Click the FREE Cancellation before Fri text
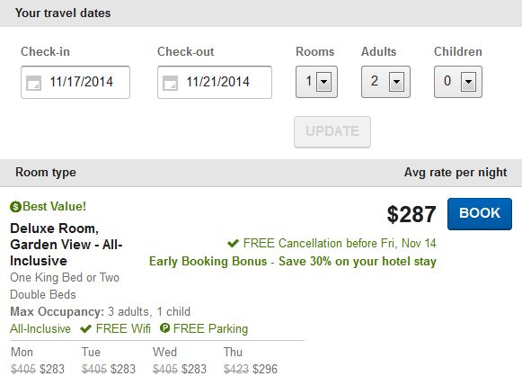Viewport: 522px width, 385px height. tap(340, 244)
